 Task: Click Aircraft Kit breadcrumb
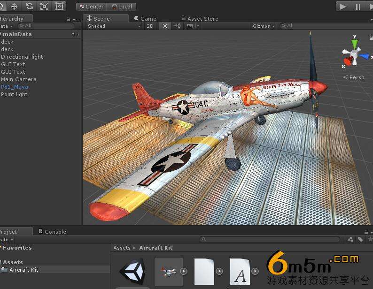coord(156,248)
